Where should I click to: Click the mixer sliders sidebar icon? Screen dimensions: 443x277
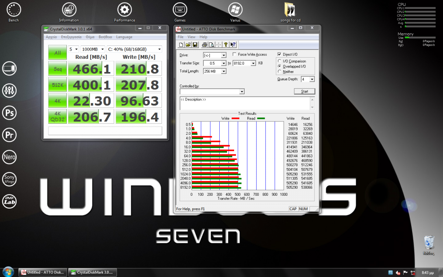9,90
